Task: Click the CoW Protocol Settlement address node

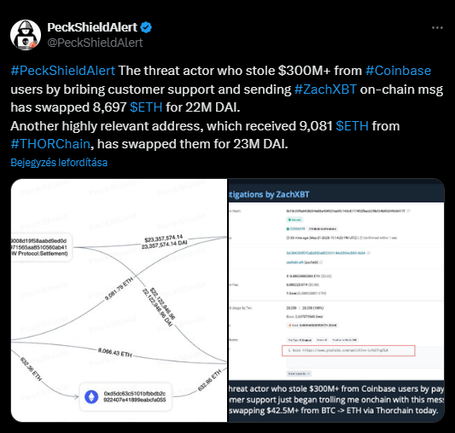Action: [41, 247]
